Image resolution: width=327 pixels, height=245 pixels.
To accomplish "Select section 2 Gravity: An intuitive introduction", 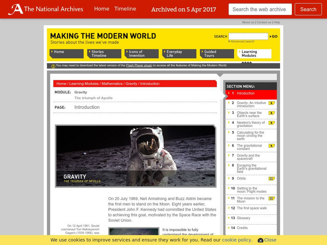I will point(251,105).
